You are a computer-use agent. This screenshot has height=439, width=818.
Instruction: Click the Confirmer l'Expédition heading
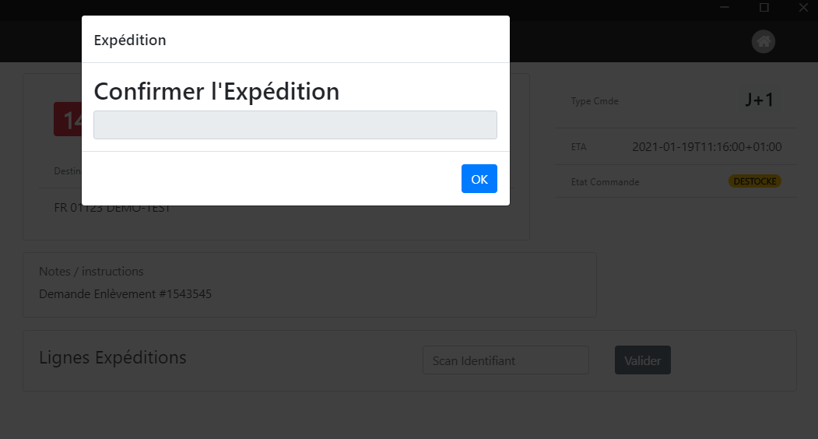(x=216, y=91)
